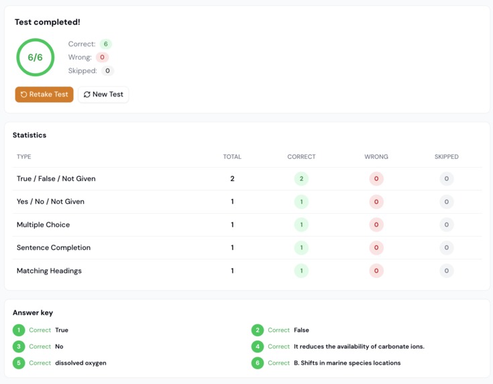Start a New Test
The width and height of the screenshot is (493, 384).
[x=103, y=94]
